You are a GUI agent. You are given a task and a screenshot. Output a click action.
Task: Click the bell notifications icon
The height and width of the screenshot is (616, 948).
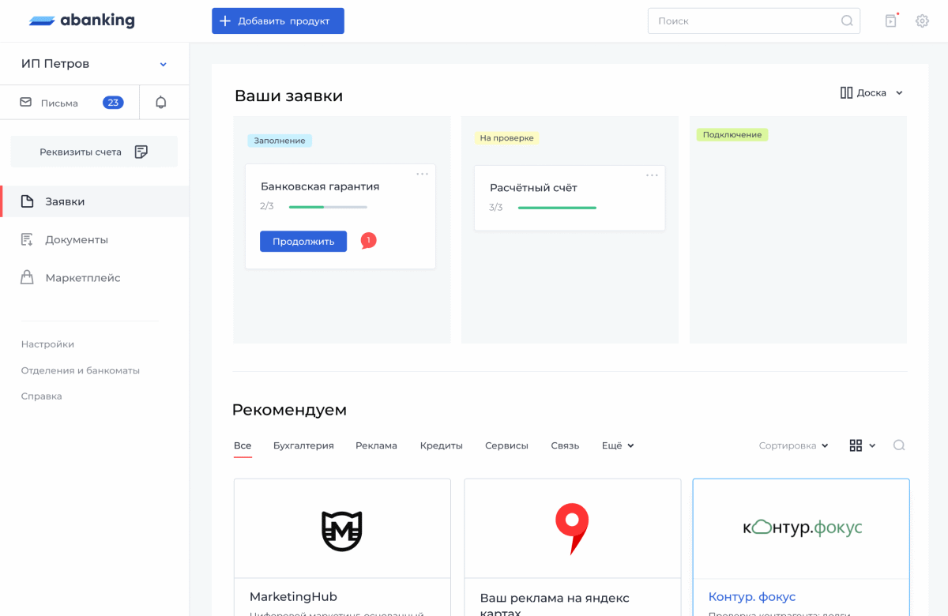point(161,103)
